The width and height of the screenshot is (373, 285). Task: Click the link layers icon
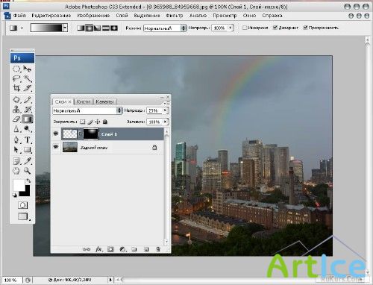coord(87,249)
